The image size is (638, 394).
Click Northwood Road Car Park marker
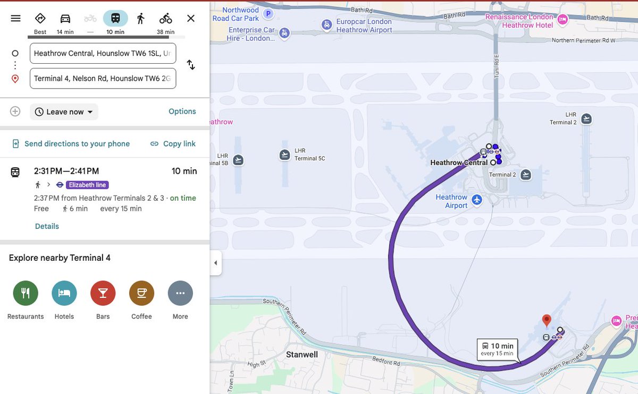pos(268,13)
